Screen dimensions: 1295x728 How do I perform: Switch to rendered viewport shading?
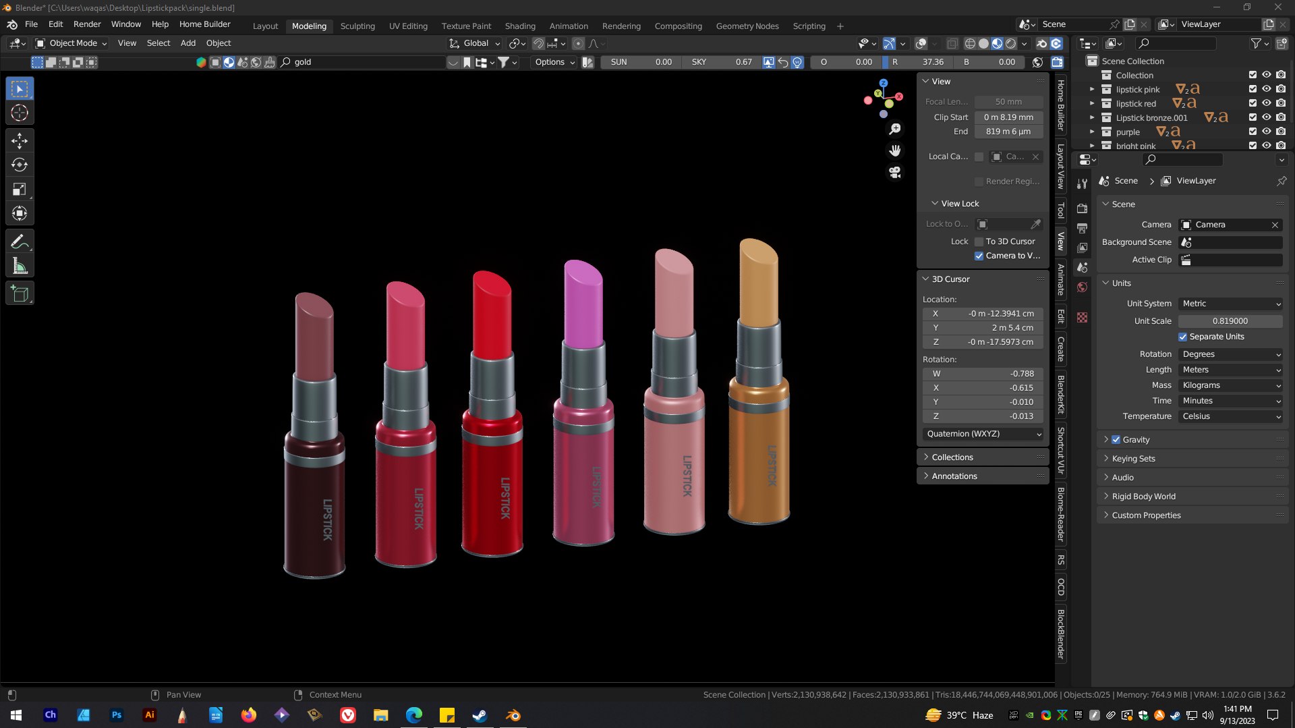(1010, 43)
